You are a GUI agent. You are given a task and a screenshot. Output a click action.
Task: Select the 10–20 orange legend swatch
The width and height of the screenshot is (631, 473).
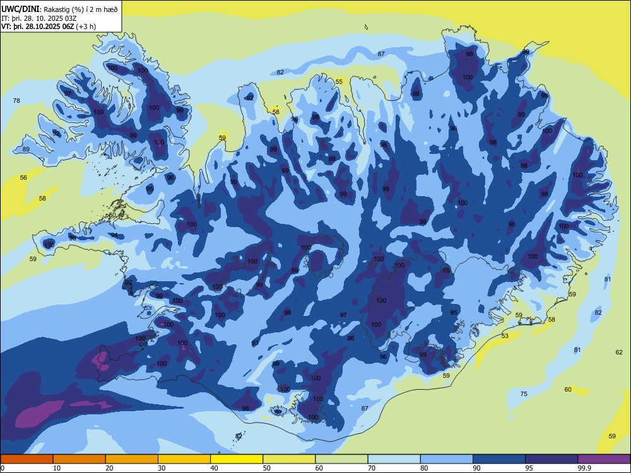coord(80,459)
